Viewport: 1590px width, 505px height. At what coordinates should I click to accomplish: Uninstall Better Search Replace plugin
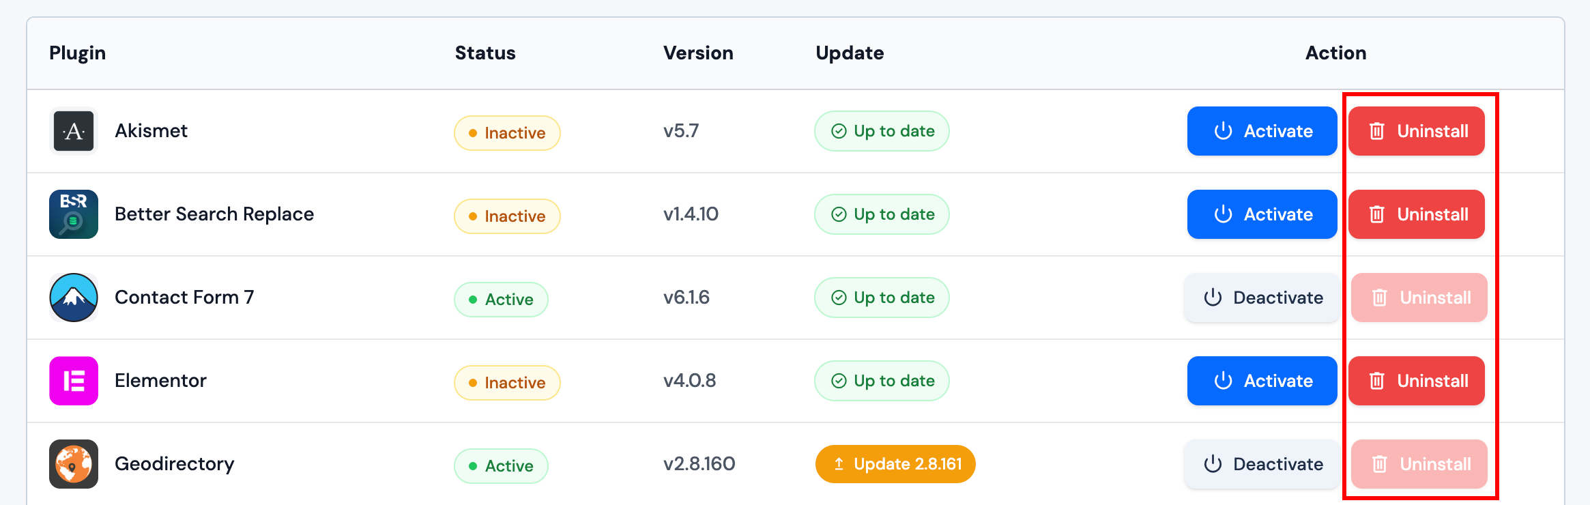(x=1416, y=214)
